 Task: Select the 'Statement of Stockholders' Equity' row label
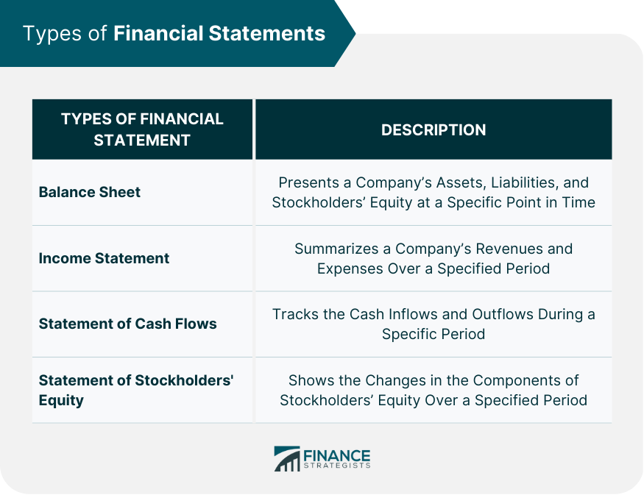pyautogui.click(x=135, y=390)
